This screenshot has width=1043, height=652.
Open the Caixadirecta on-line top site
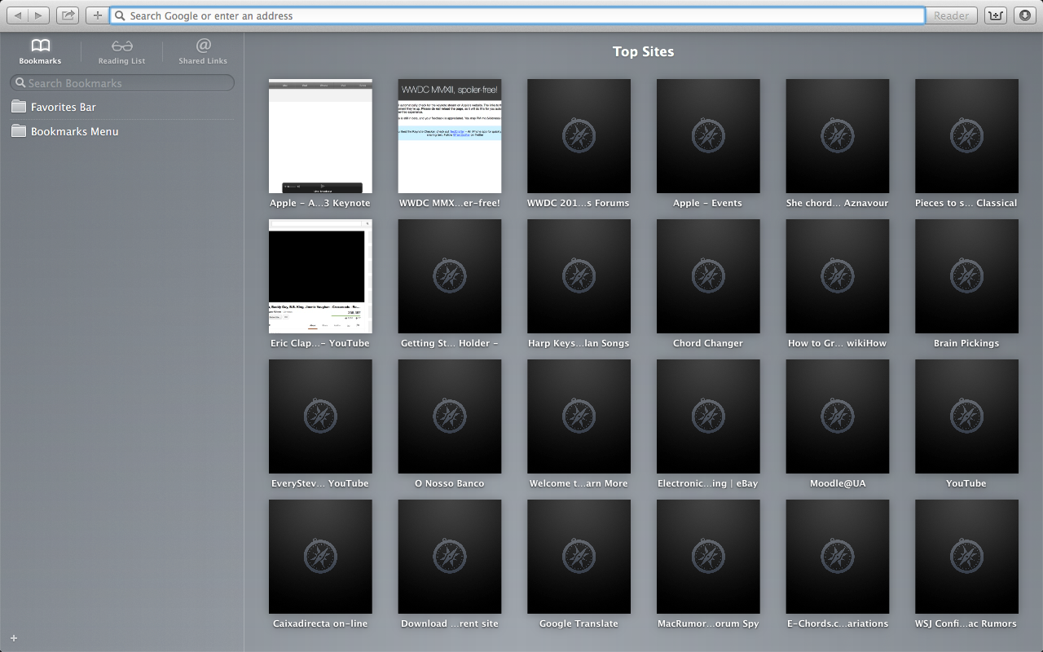click(x=320, y=557)
